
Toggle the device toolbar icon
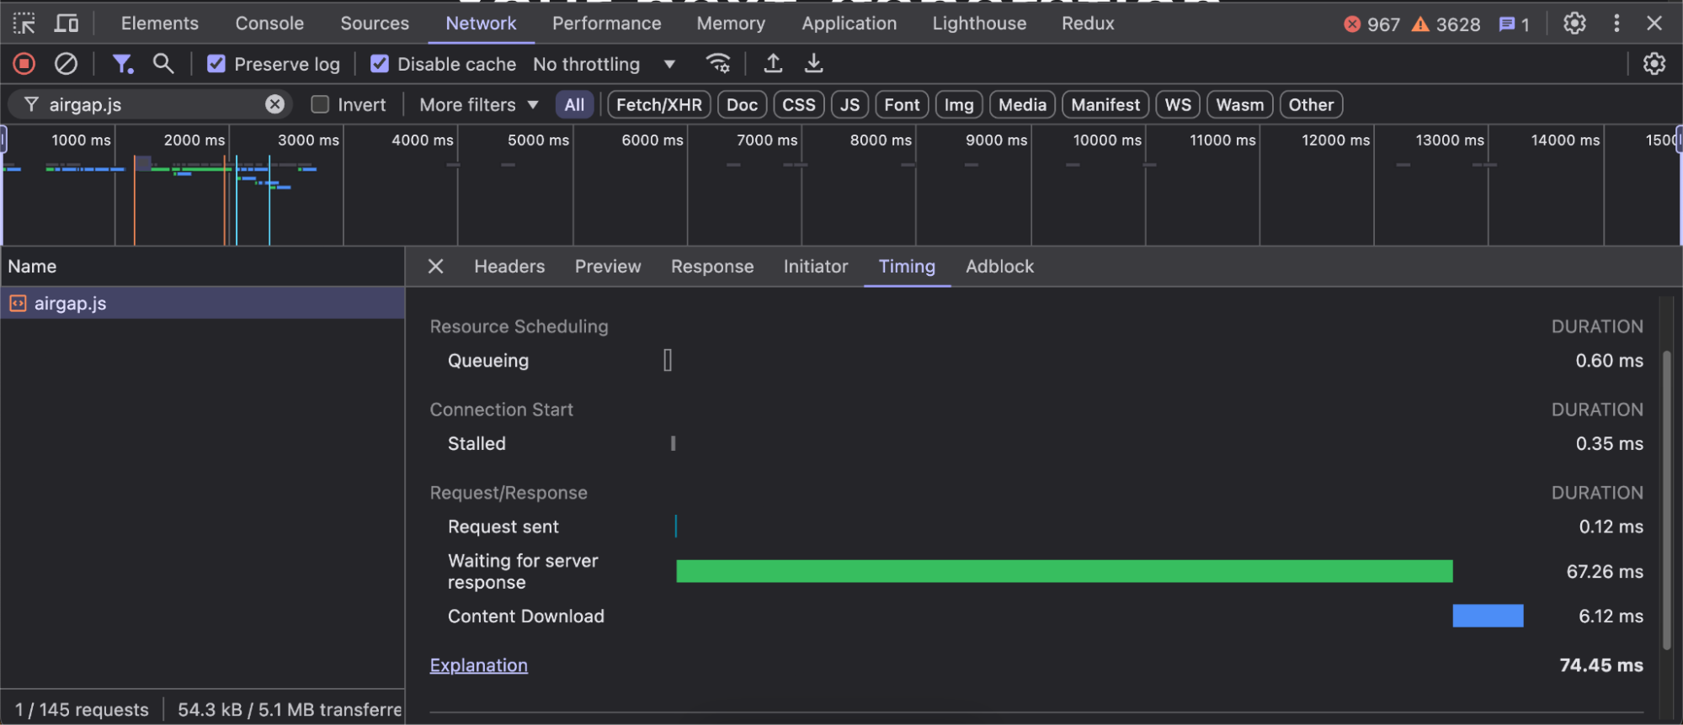pos(66,23)
